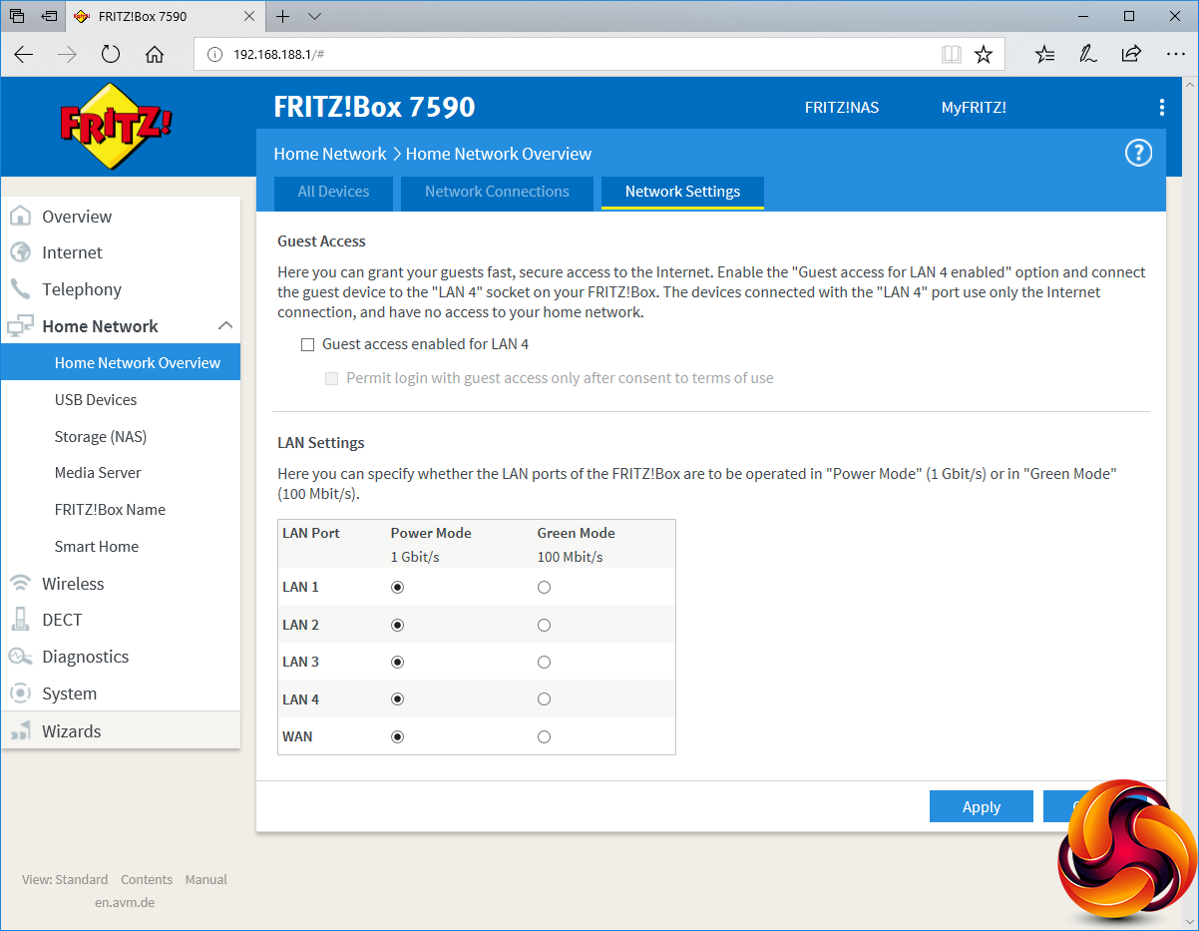The width and height of the screenshot is (1199, 931).
Task: Enable Guest access for LAN 4 checkbox
Action: 308,344
